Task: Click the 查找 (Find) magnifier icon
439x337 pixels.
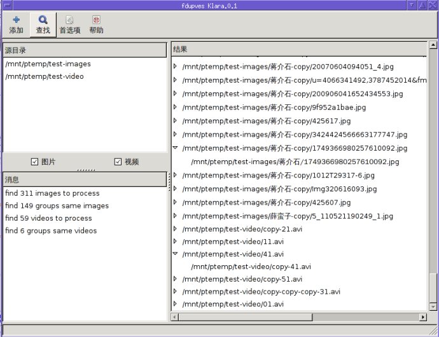Action: (43, 20)
